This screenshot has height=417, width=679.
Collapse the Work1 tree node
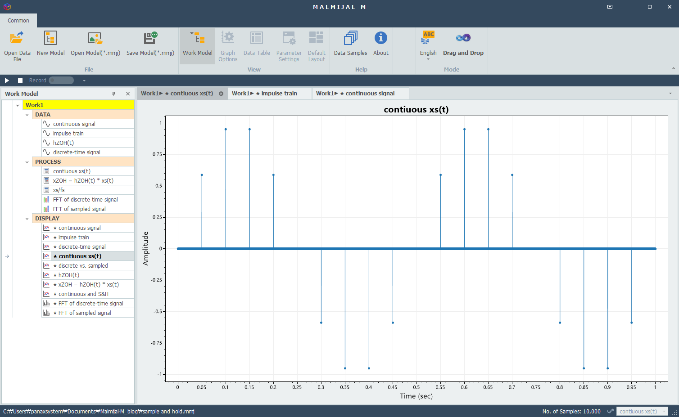click(18, 105)
